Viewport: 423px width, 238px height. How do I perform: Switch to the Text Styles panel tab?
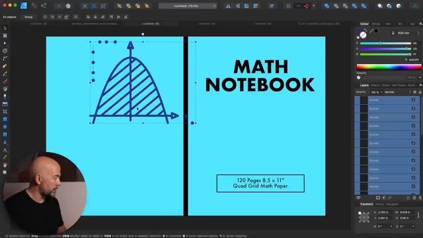point(399,85)
